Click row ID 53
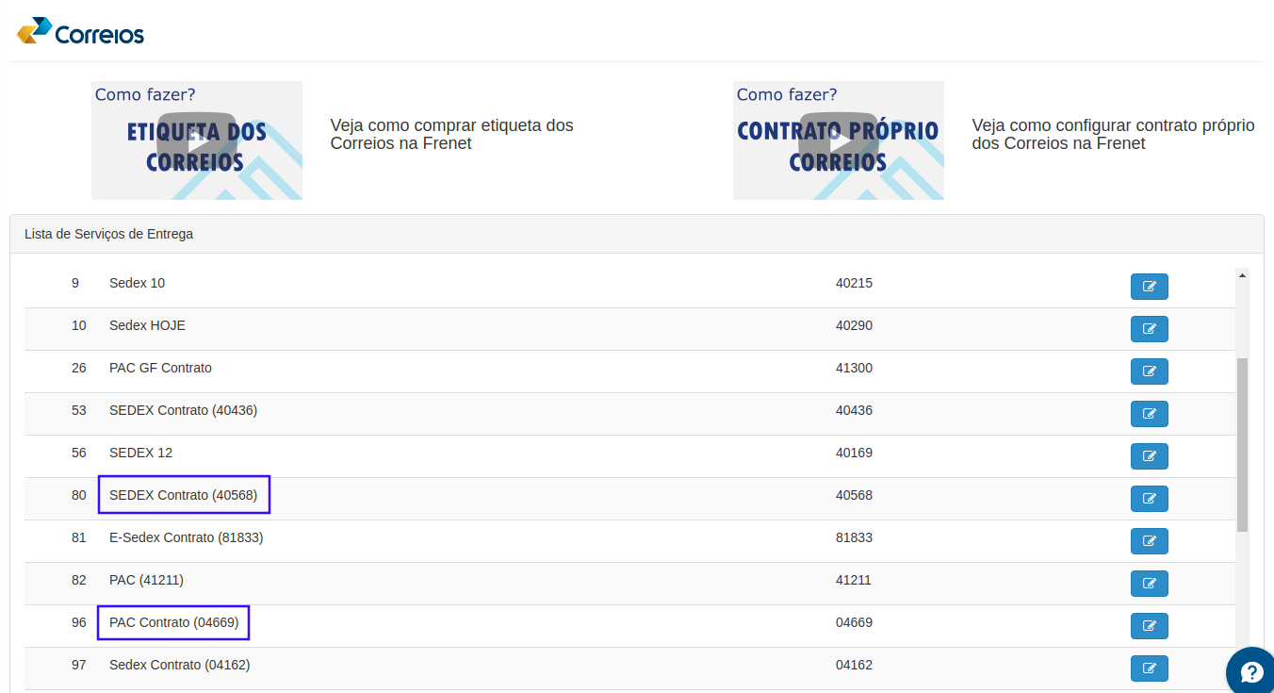The width and height of the screenshot is (1274, 693). pyautogui.click(x=79, y=410)
